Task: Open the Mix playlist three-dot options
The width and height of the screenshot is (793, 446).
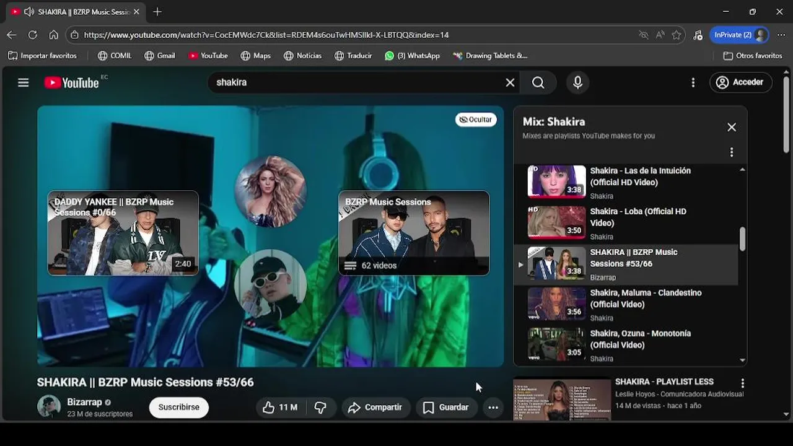Action: tap(732, 152)
